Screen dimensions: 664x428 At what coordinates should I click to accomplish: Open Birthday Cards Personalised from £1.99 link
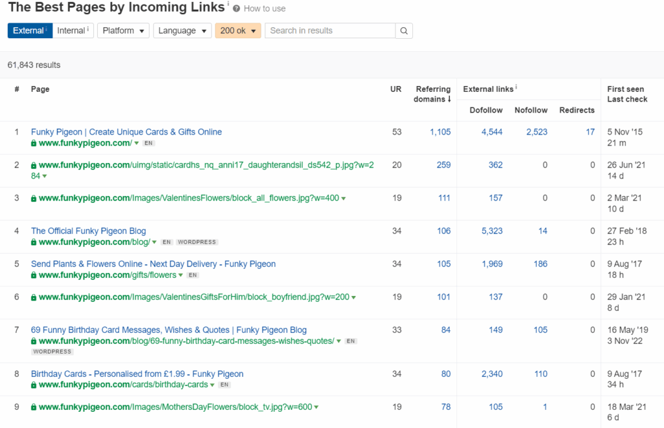point(137,374)
